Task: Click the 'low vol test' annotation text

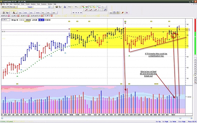Action: 148,74
